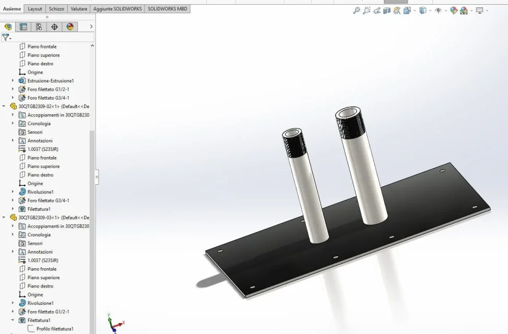The height and width of the screenshot is (334, 508).
Task: Open the DimXpertManager crosshair tab
Action: click(x=54, y=27)
